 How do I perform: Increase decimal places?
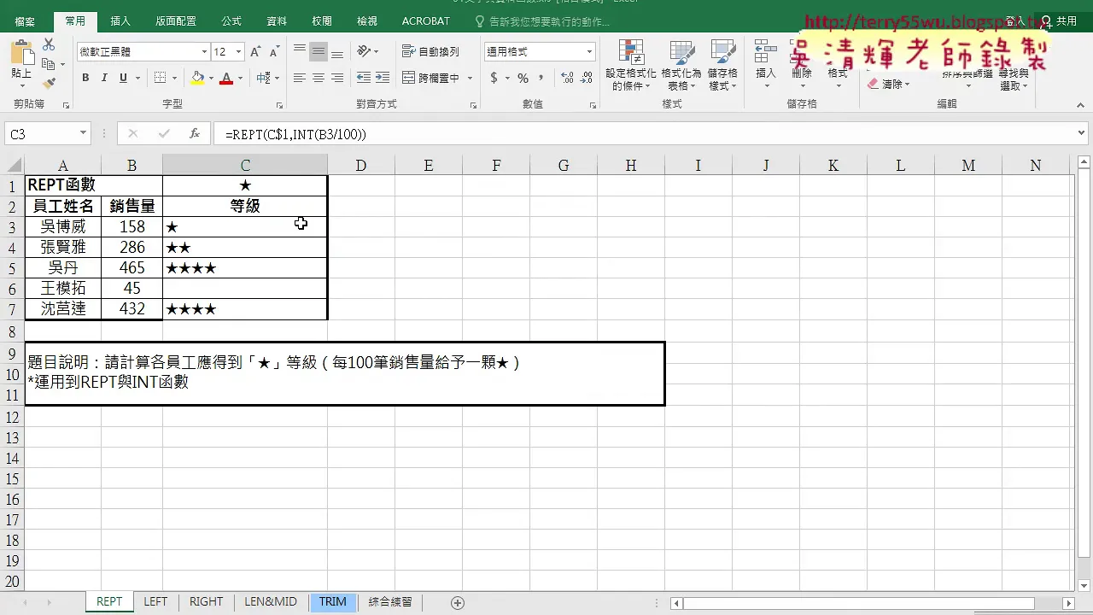[565, 78]
